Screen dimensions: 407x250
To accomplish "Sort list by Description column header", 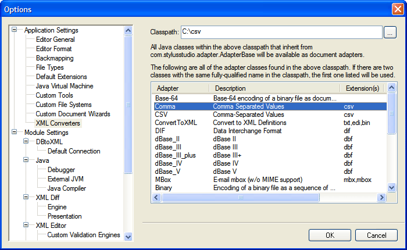I will click(274, 88).
